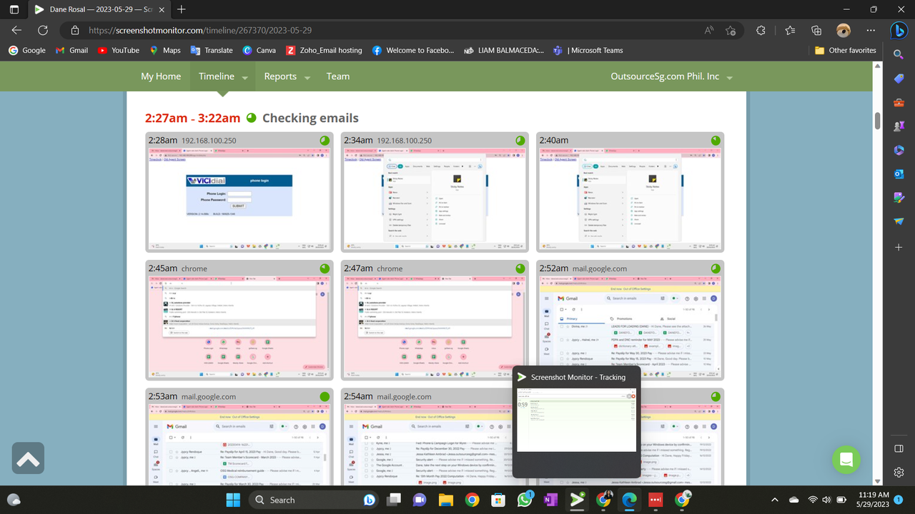Screen dimensions: 915x514
Task: Open OneNote from the taskbar
Action: tap(550, 500)
